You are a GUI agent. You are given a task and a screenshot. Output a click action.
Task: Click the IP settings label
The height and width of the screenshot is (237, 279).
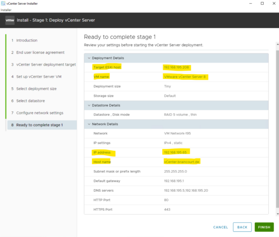click(102, 143)
